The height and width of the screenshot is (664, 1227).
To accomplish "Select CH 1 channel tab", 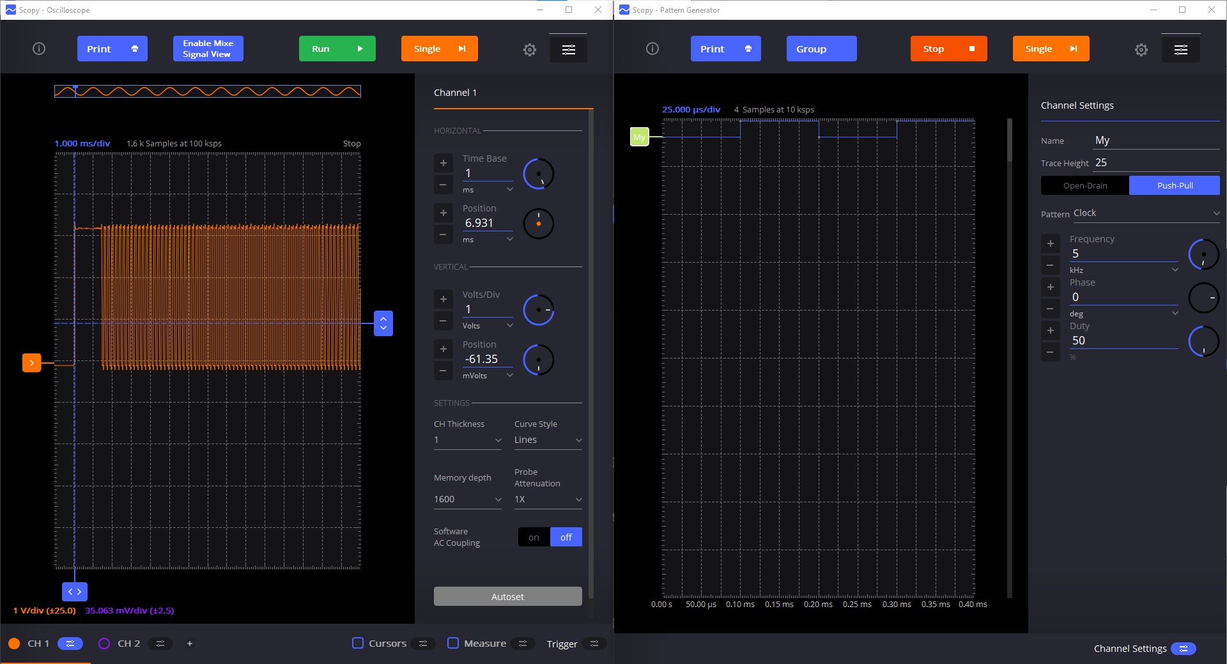I will click(38, 644).
